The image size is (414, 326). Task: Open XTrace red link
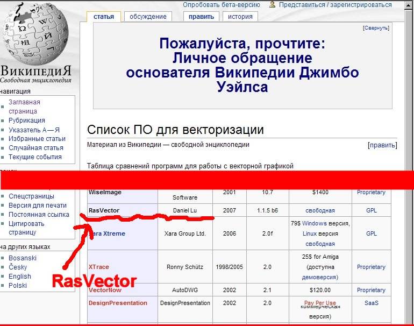(99, 267)
